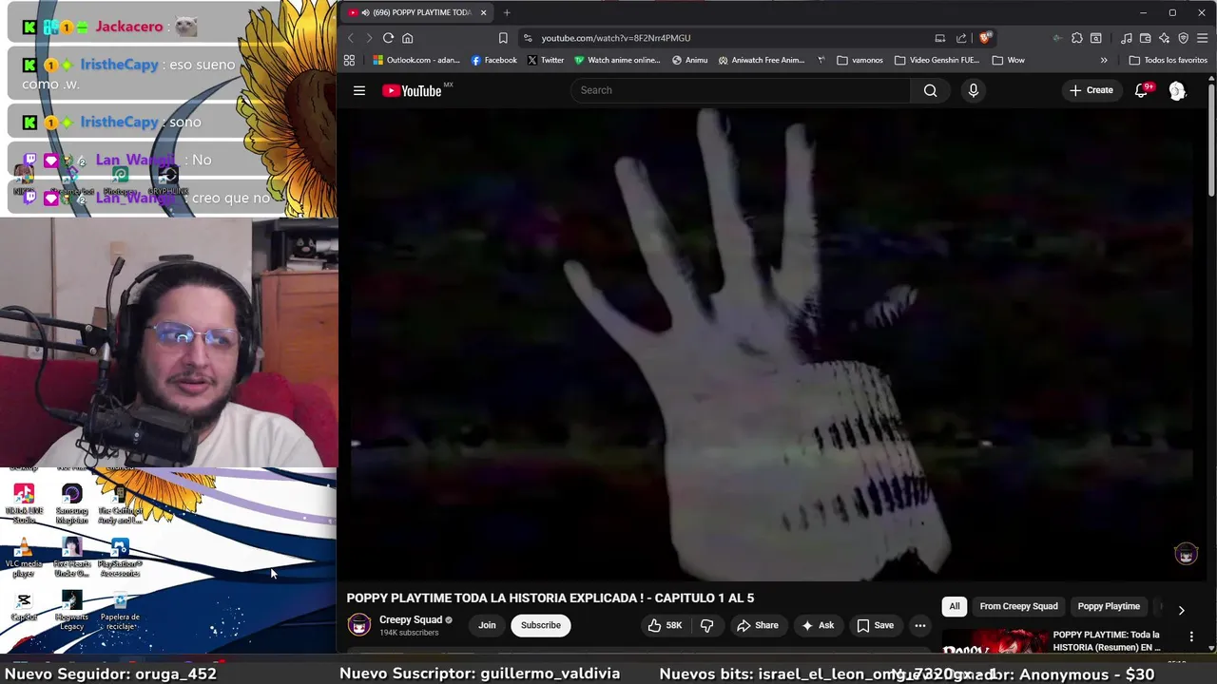Dislike the video with thumbs down
The image size is (1217, 684).
pyautogui.click(x=706, y=625)
